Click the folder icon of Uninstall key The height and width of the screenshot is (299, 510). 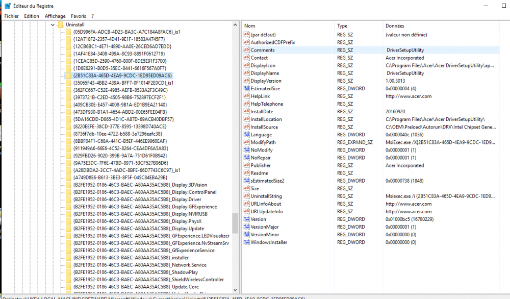61,24
